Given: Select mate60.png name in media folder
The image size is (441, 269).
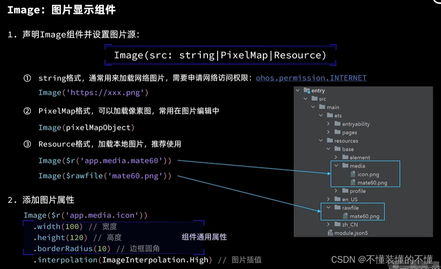Looking at the screenshot, I should (x=372, y=183).
